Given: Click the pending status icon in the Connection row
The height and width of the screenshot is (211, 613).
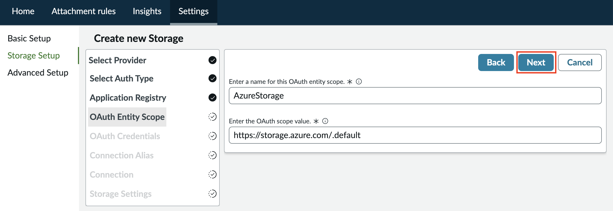Looking at the screenshot, I should pyautogui.click(x=213, y=174).
